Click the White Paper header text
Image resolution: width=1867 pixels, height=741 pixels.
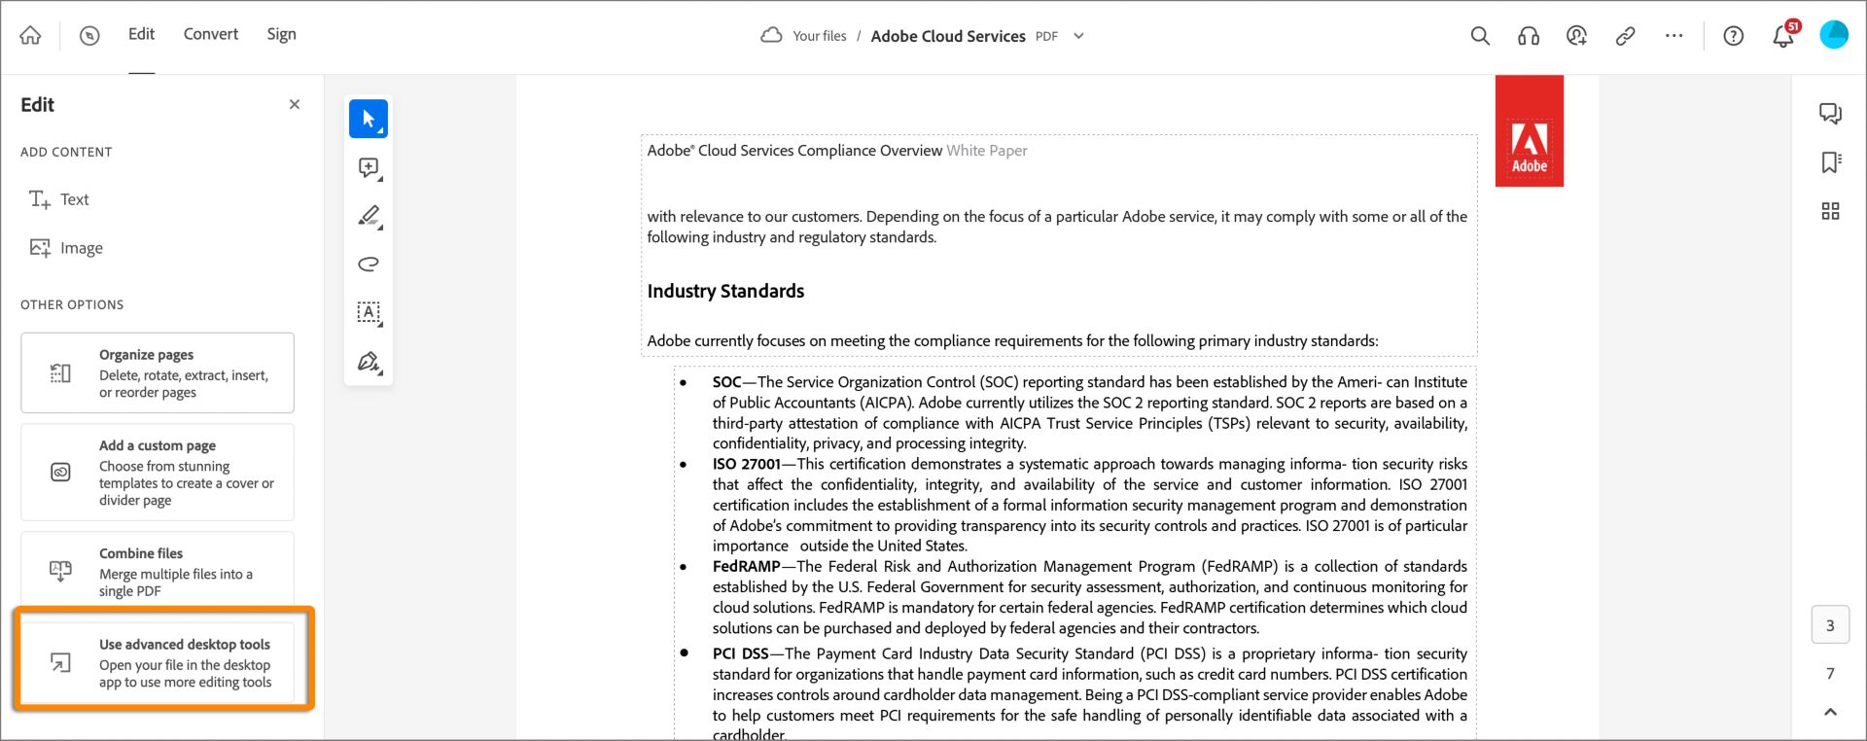pos(987,151)
